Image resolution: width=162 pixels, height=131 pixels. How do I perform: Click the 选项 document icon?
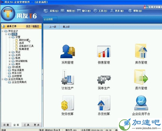(x=16, y=43)
